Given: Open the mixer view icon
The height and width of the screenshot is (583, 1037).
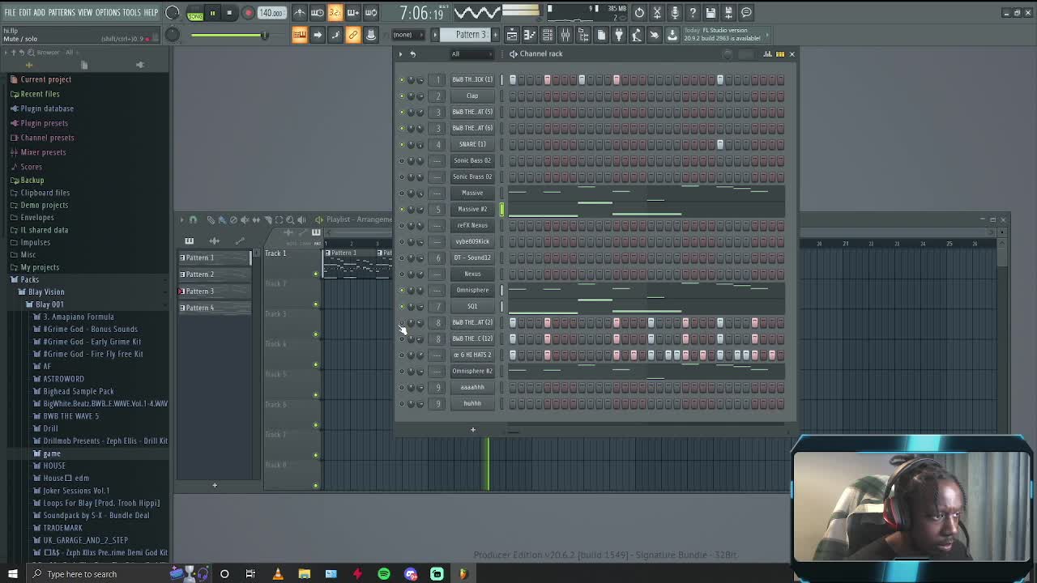Looking at the screenshot, I should click(565, 35).
